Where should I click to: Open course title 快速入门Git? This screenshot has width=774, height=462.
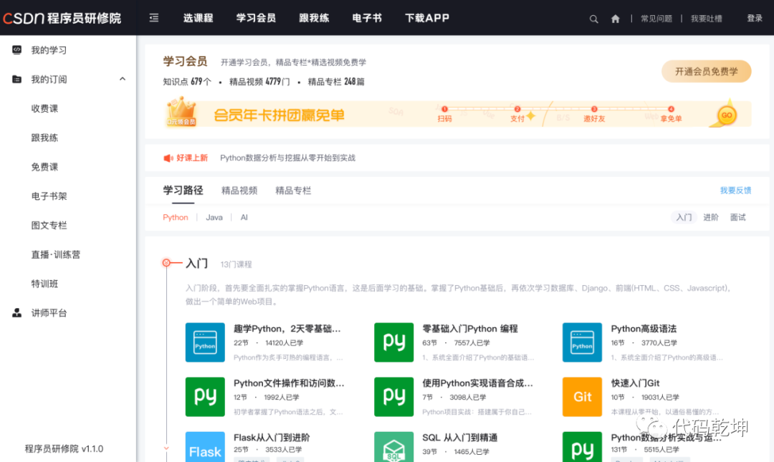(635, 383)
